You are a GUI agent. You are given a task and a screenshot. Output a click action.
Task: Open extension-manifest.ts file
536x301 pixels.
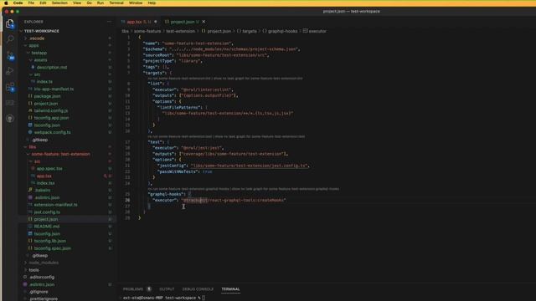(x=55, y=205)
